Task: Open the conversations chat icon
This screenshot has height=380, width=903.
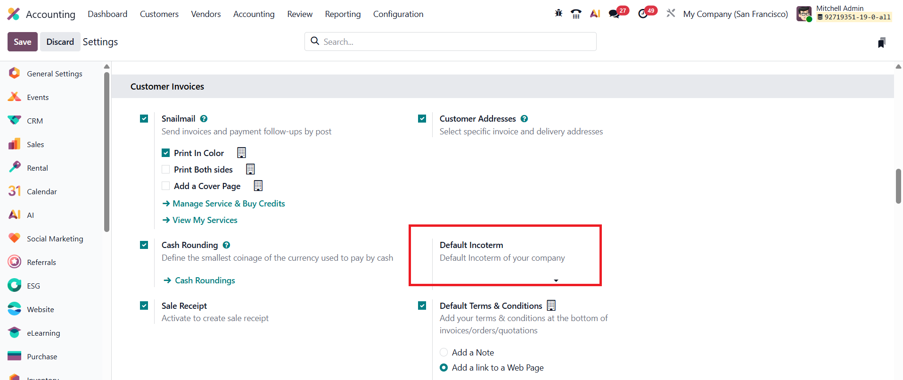Action: click(x=614, y=14)
